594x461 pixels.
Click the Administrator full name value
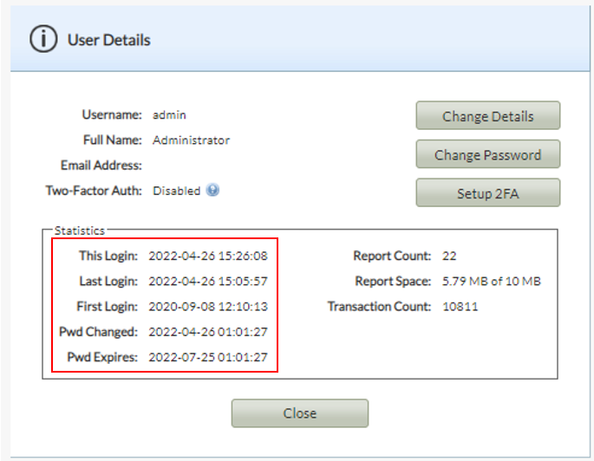[191, 140]
